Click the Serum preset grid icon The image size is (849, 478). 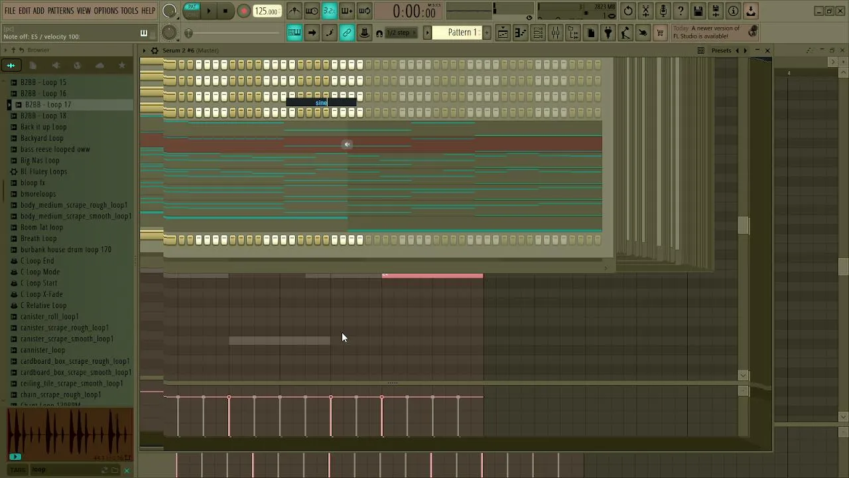[700, 50]
